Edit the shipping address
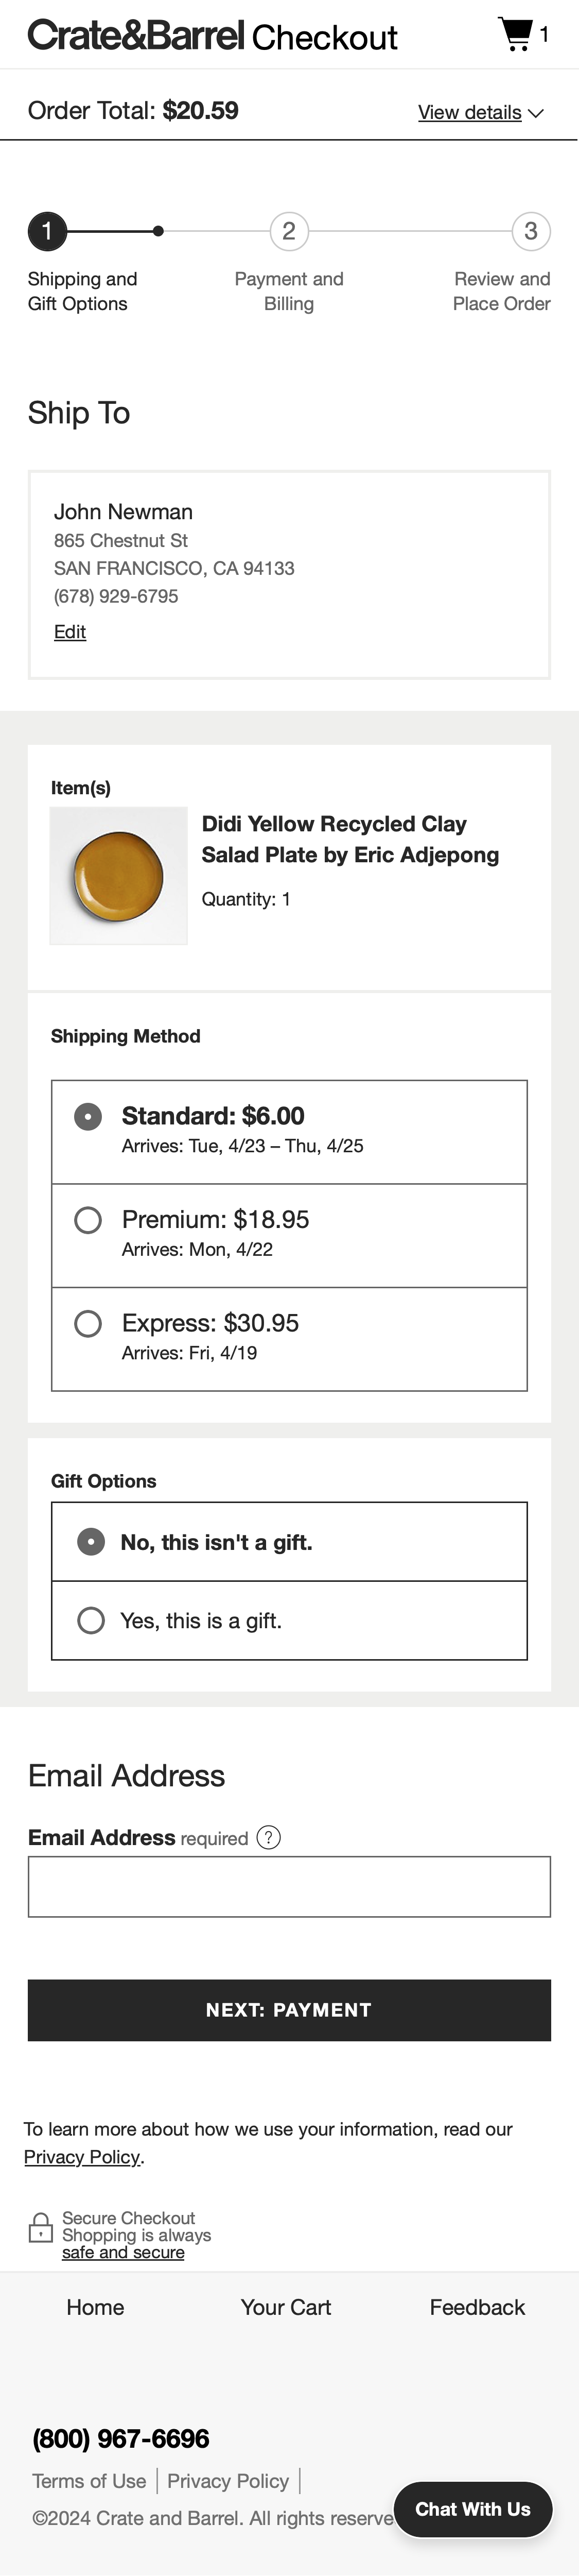Screen dimensions: 579x2576 69,632
